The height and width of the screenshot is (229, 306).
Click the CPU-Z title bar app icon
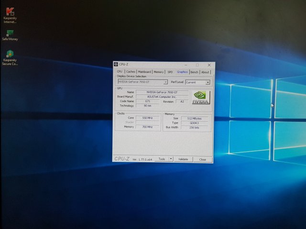116,64
